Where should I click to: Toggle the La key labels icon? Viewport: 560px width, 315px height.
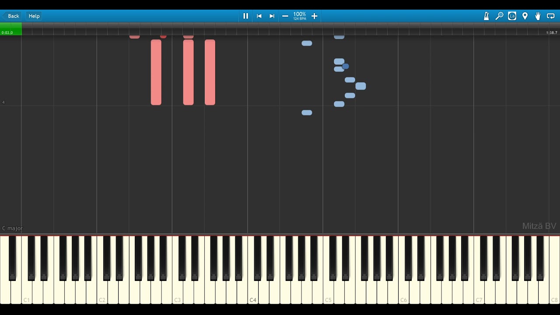(x=512, y=16)
